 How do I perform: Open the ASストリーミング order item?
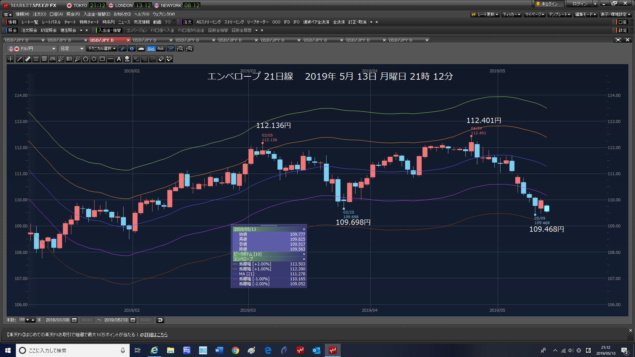click(x=208, y=22)
